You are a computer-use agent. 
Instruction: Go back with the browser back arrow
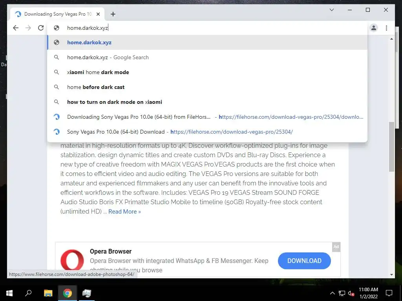coord(16,28)
